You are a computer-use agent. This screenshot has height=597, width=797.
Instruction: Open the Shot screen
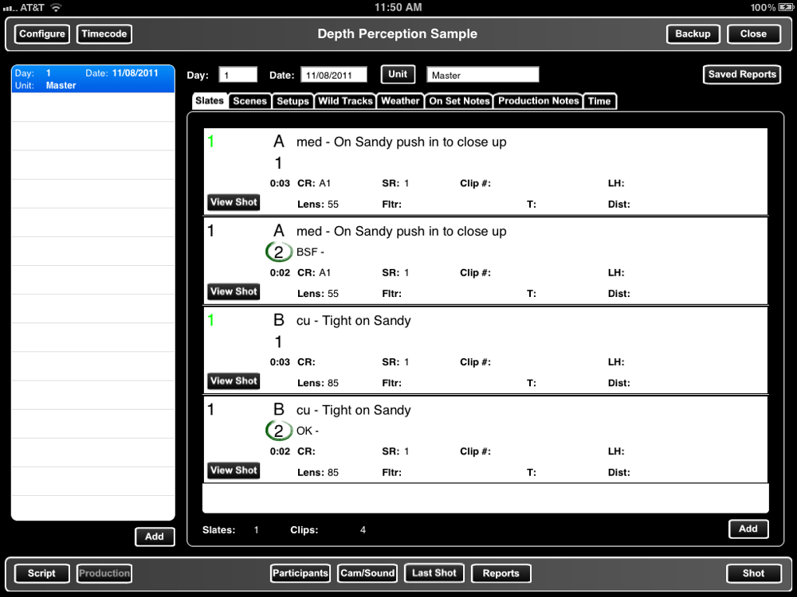754,574
